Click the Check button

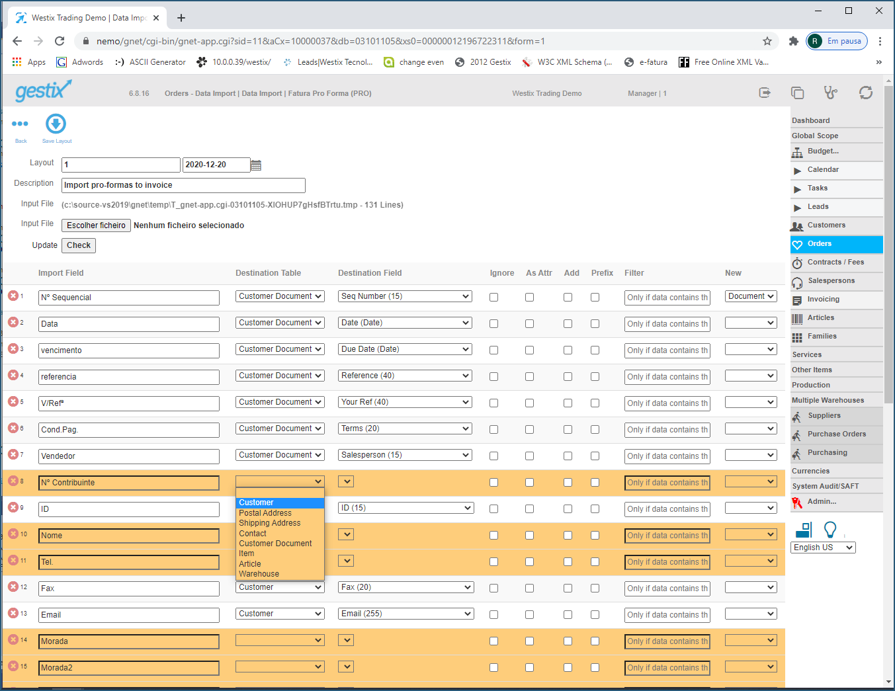coord(79,245)
